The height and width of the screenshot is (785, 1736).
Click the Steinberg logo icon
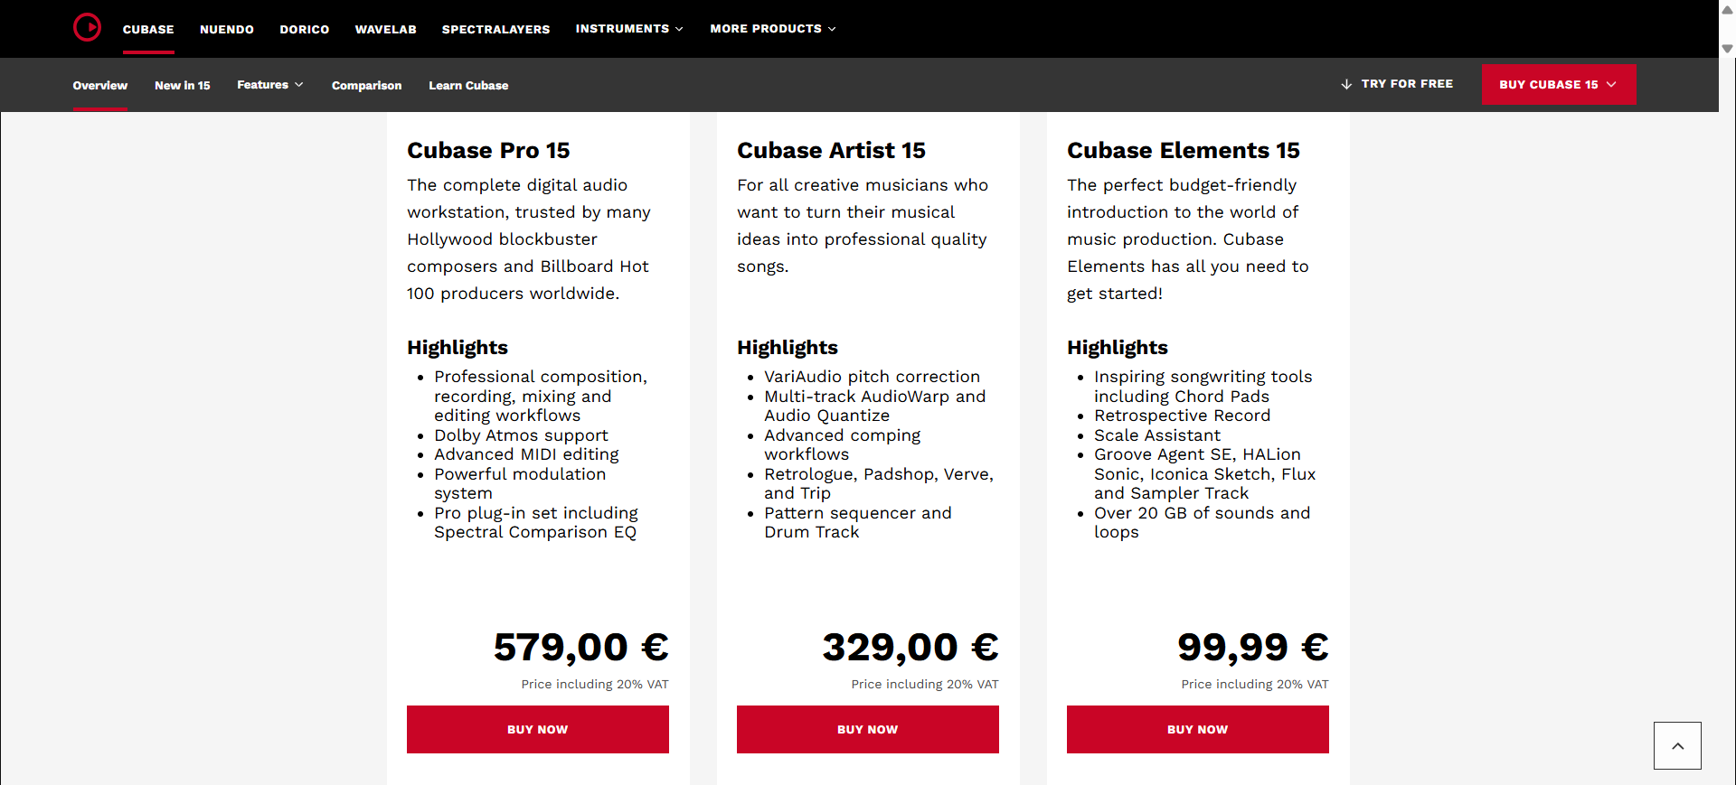tap(87, 27)
